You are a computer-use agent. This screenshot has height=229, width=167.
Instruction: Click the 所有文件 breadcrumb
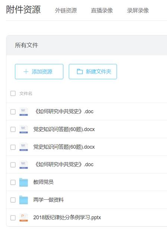(x=26, y=45)
